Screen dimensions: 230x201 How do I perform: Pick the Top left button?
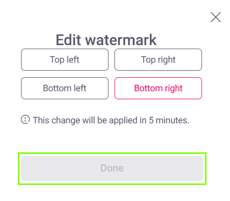click(64, 60)
